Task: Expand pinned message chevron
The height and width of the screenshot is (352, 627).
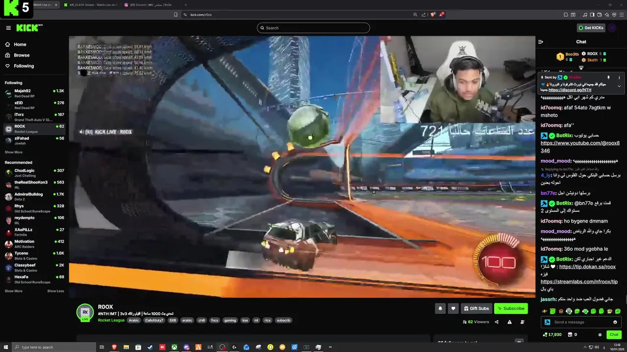Action: (x=619, y=86)
